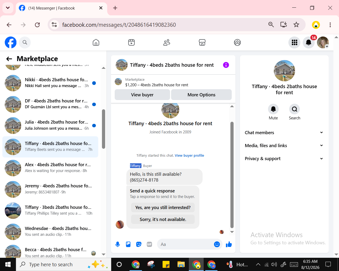Mute this conversation with the bell icon
The image size is (339, 271).
coord(273,109)
